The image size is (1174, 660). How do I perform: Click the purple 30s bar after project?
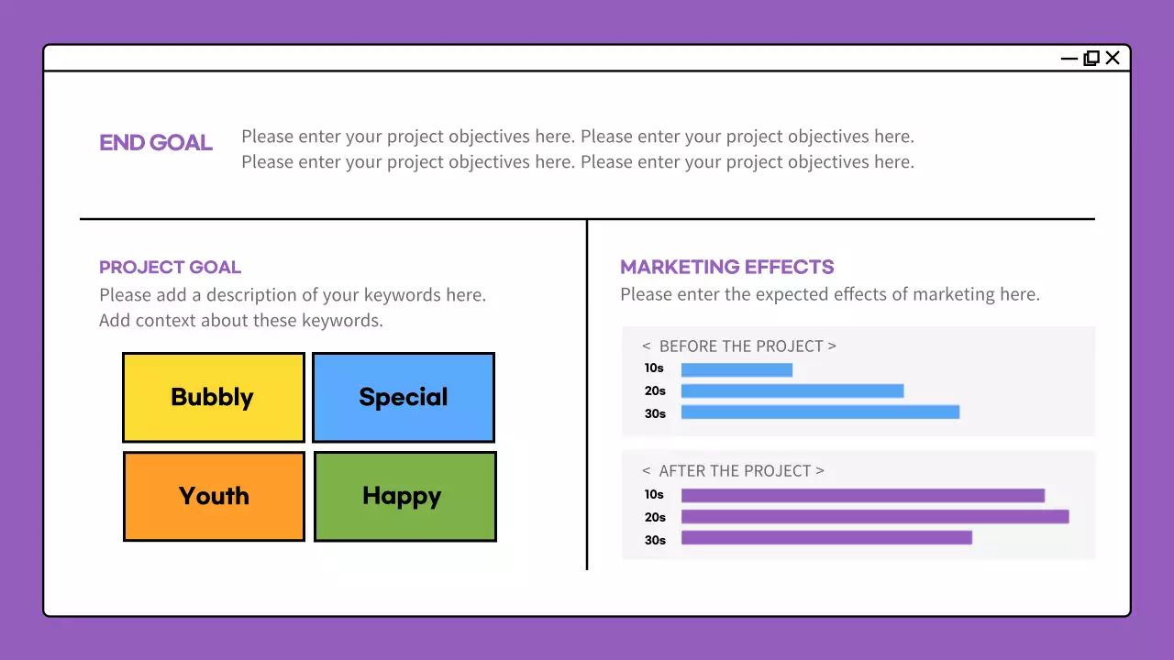[x=826, y=538]
